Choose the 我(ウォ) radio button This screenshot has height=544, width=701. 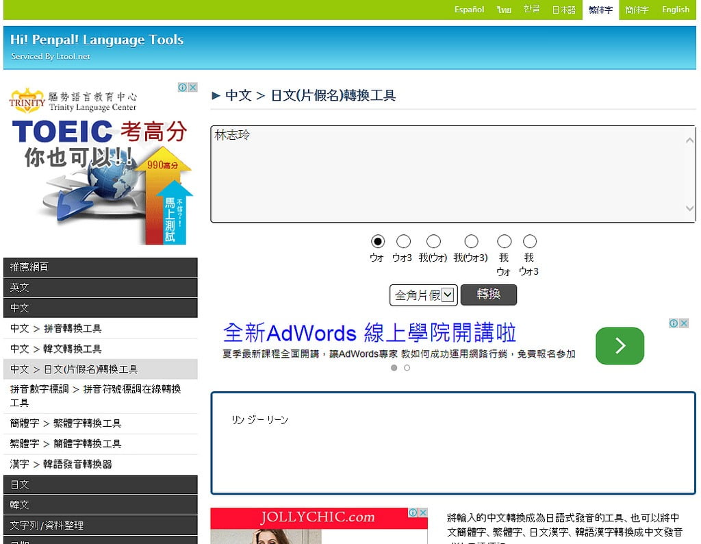pos(433,241)
